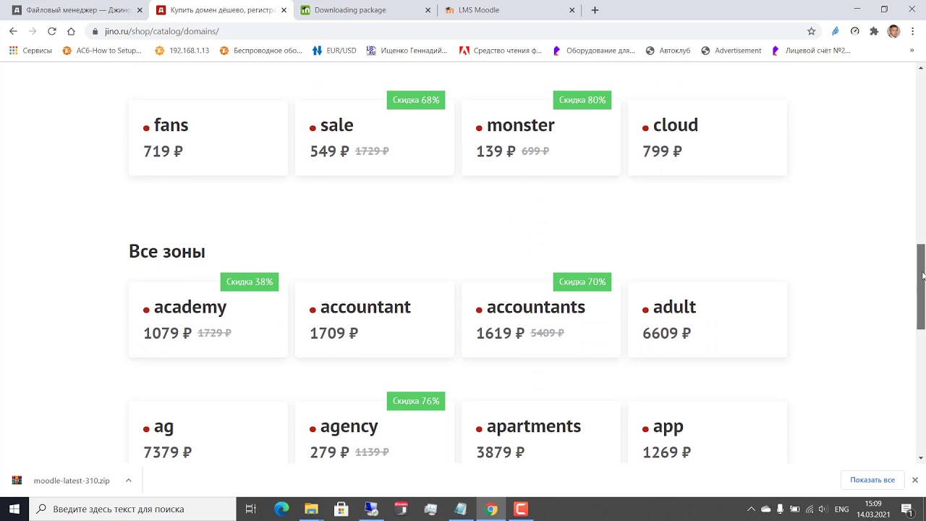Switch input language from ENG

pos(841,509)
